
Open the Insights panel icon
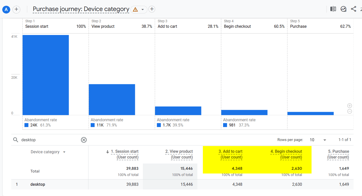343,9
